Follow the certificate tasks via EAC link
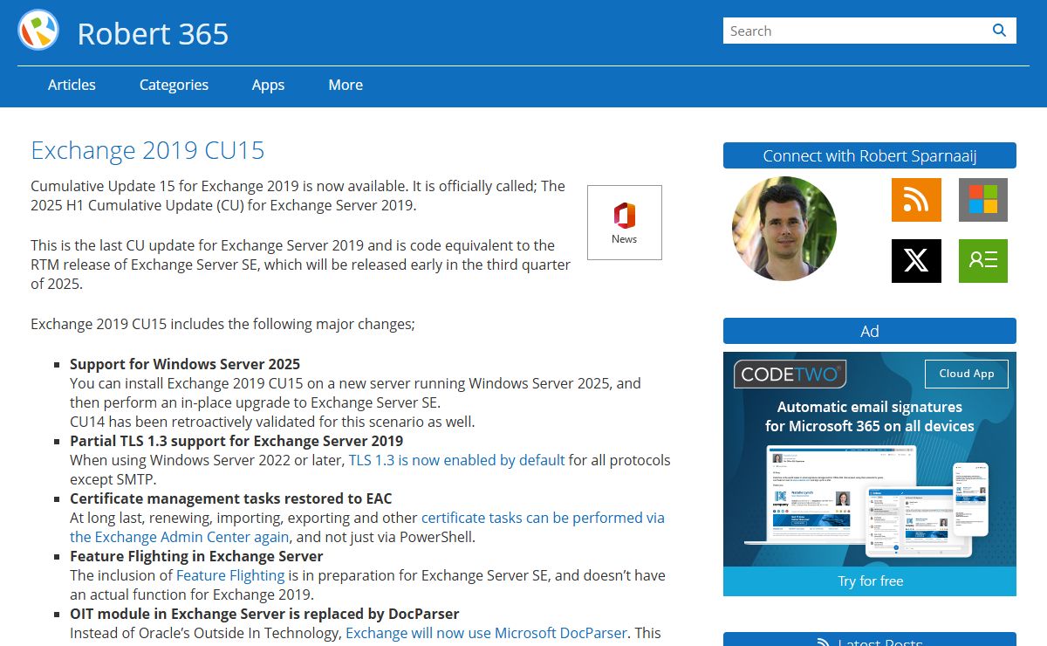 pos(367,527)
